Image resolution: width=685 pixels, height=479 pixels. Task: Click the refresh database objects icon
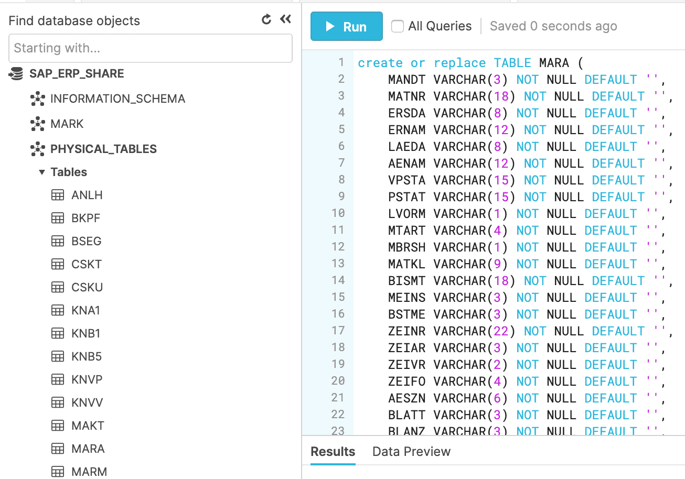click(266, 20)
